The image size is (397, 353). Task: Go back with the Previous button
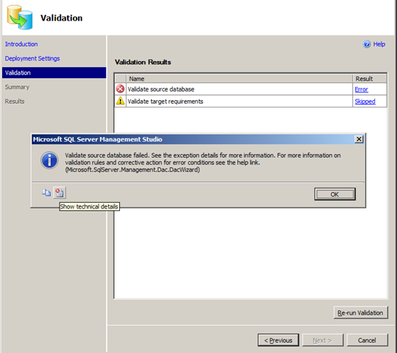coord(278,340)
